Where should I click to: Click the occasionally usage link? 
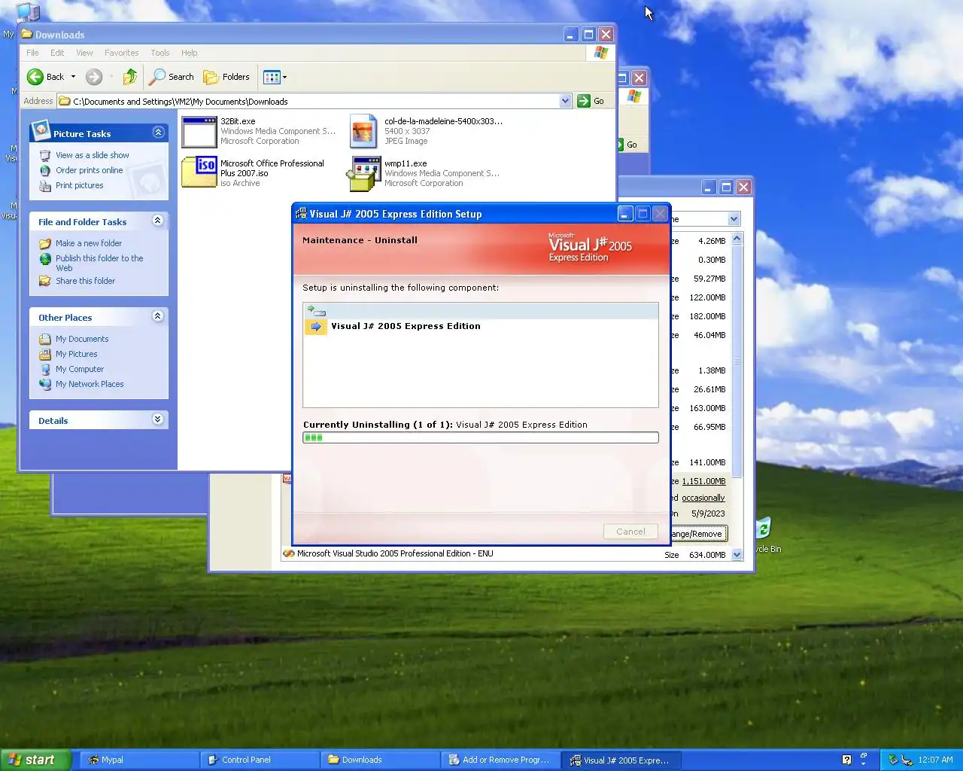[x=703, y=498]
